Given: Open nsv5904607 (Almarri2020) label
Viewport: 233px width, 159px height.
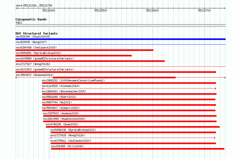Looking at the screenshot, I should click(x=61, y=108).
